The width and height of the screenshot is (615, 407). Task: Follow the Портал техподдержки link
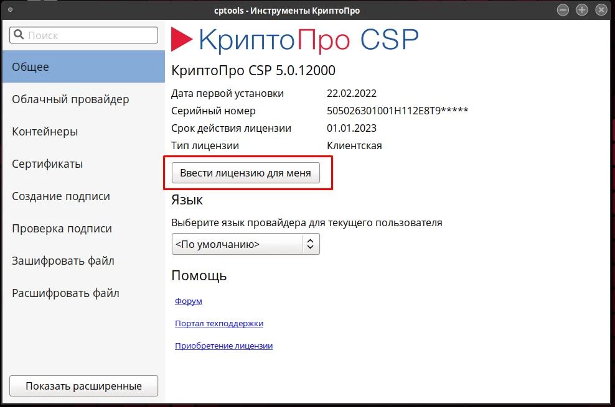[219, 324]
